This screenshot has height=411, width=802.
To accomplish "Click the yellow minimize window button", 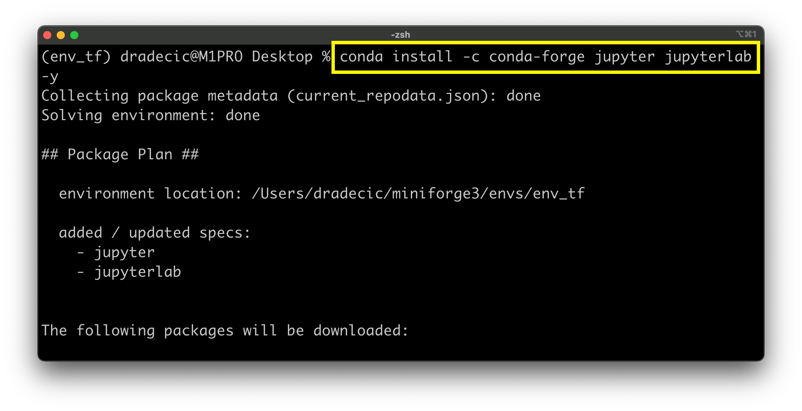I will click(61, 34).
